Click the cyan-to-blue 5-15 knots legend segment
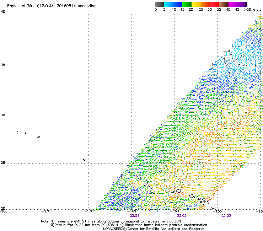Viewport: 263px width, 231px height. pyautogui.click(x=173, y=4)
